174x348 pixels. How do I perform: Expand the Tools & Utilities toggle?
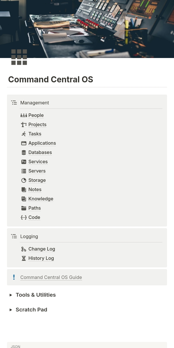[11, 295]
